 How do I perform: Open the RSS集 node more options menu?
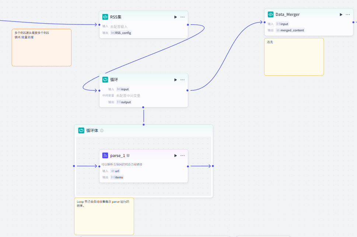coord(183,17)
